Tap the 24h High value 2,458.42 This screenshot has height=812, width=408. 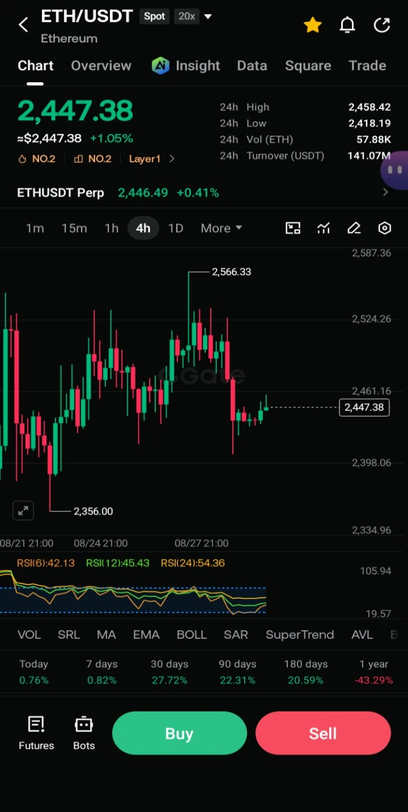(x=369, y=107)
